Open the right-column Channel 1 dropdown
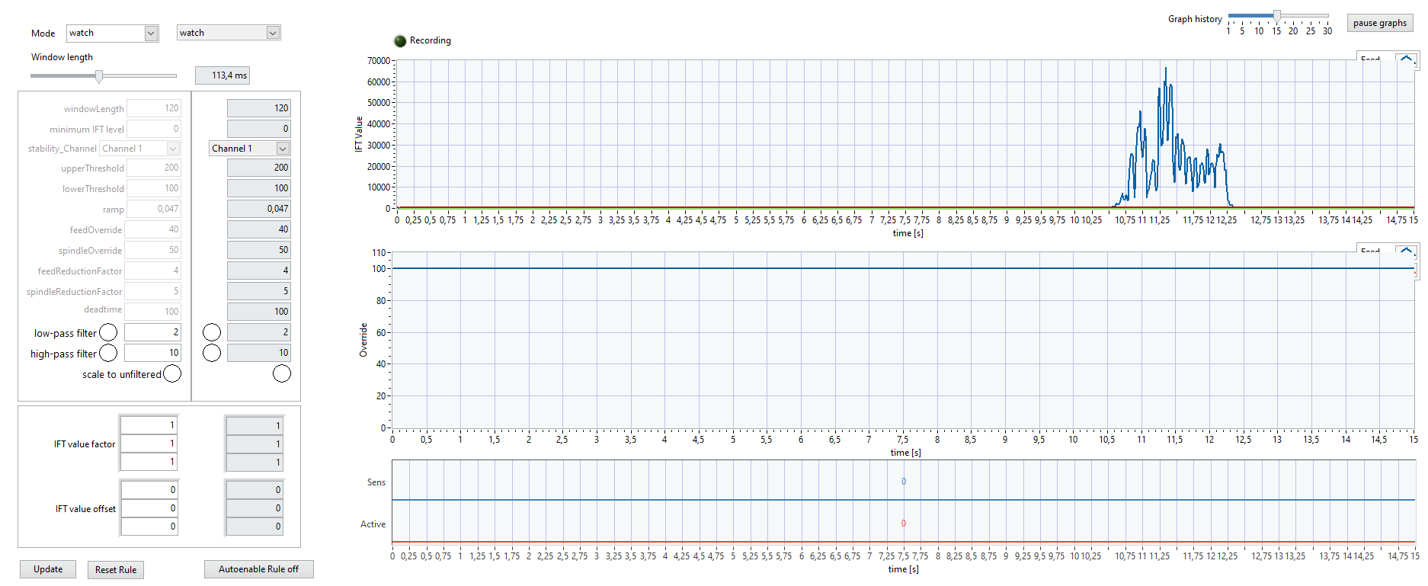 pos(250,149)
